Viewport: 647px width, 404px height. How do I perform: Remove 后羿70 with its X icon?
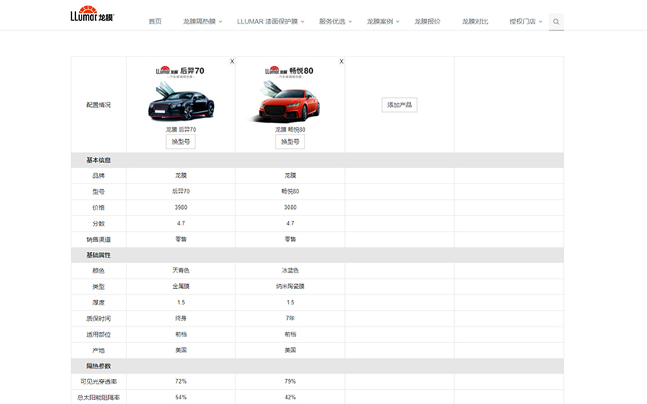tap(232, 61)
